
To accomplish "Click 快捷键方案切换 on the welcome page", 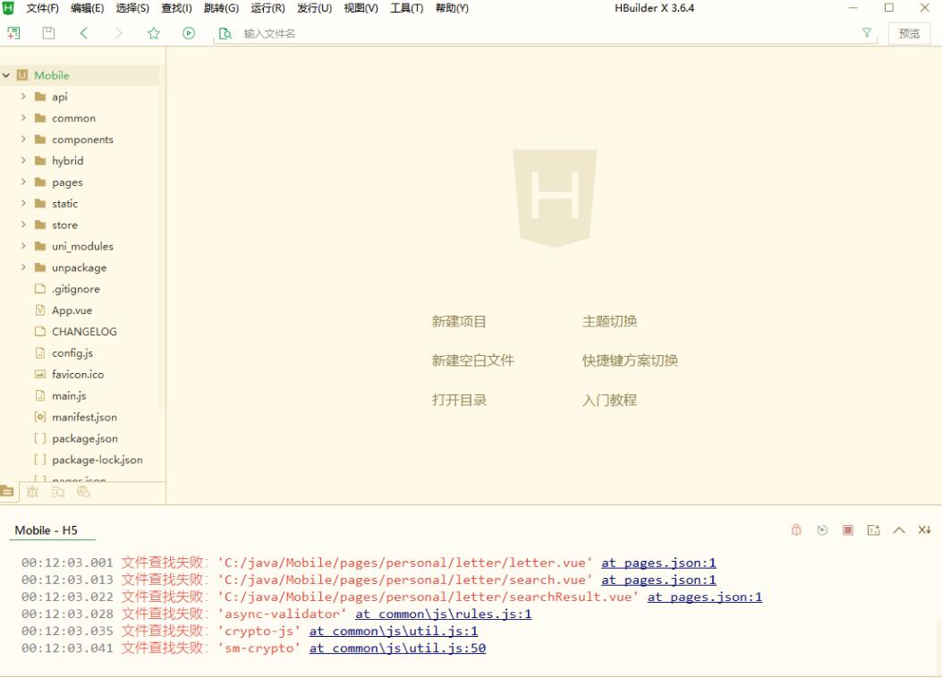I will pyautogui.click(x=630, y=360).
